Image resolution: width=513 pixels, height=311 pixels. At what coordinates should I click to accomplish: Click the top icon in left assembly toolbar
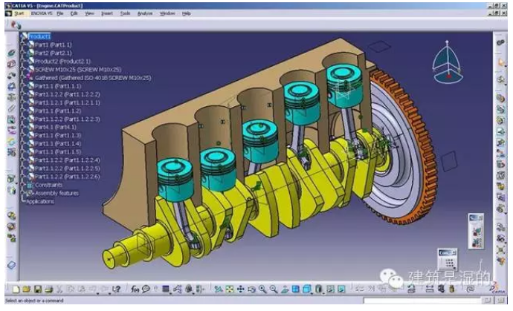click(11, 53)
